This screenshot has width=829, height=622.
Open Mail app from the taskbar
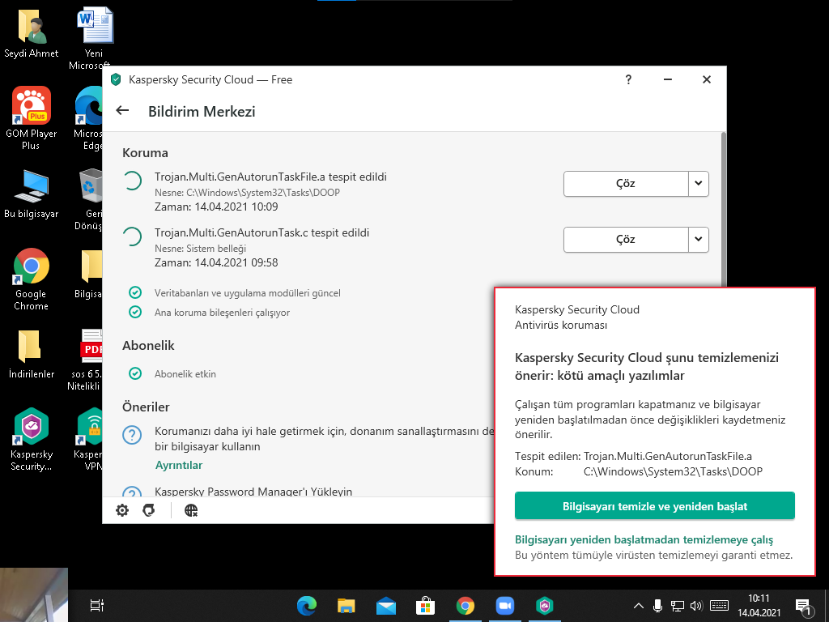tap(386, 606)
